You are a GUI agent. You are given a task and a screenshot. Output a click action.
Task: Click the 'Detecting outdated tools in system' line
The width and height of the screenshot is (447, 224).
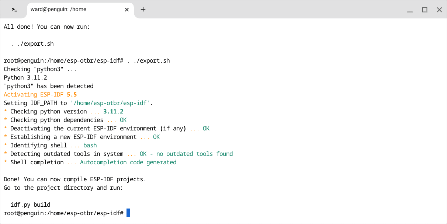[x=118, y=154]
